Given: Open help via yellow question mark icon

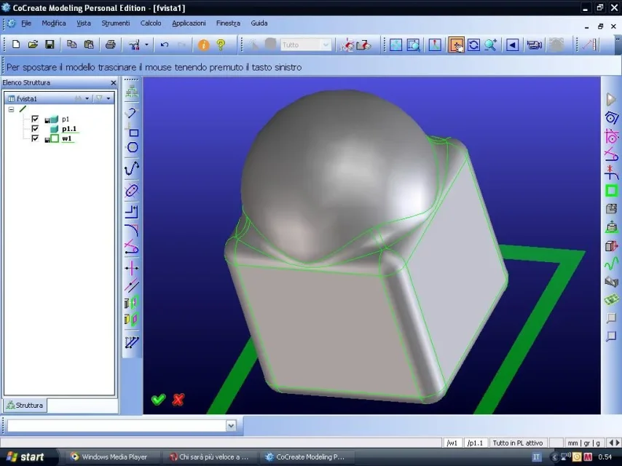Looking at the screenshot, I should pos(221,45).
